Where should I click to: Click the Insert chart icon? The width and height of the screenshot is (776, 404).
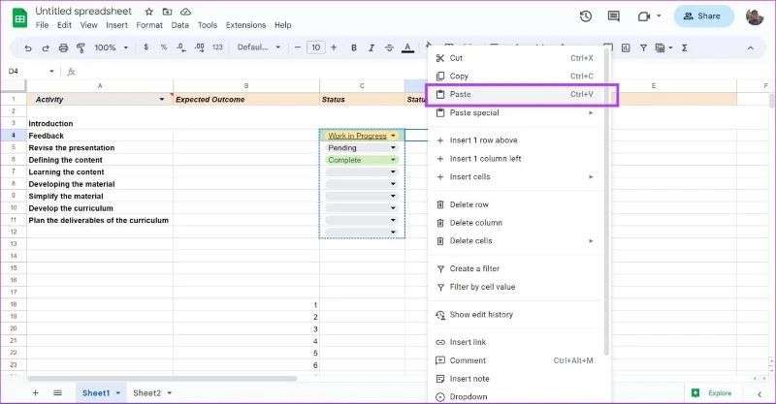(x=626, y=48)
